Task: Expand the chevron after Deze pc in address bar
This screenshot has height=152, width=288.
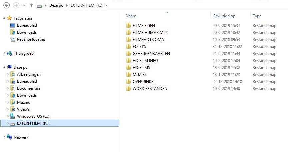Action: [x=67, y=6]
